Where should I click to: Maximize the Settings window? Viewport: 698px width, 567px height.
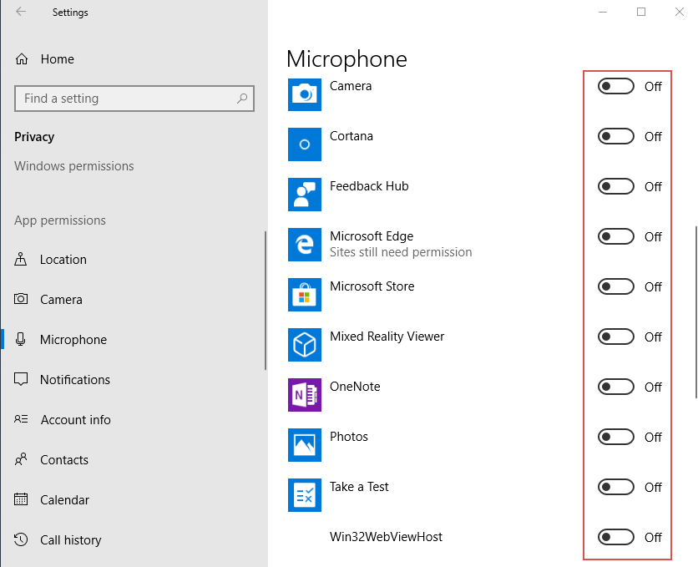(x=641, y=12)
